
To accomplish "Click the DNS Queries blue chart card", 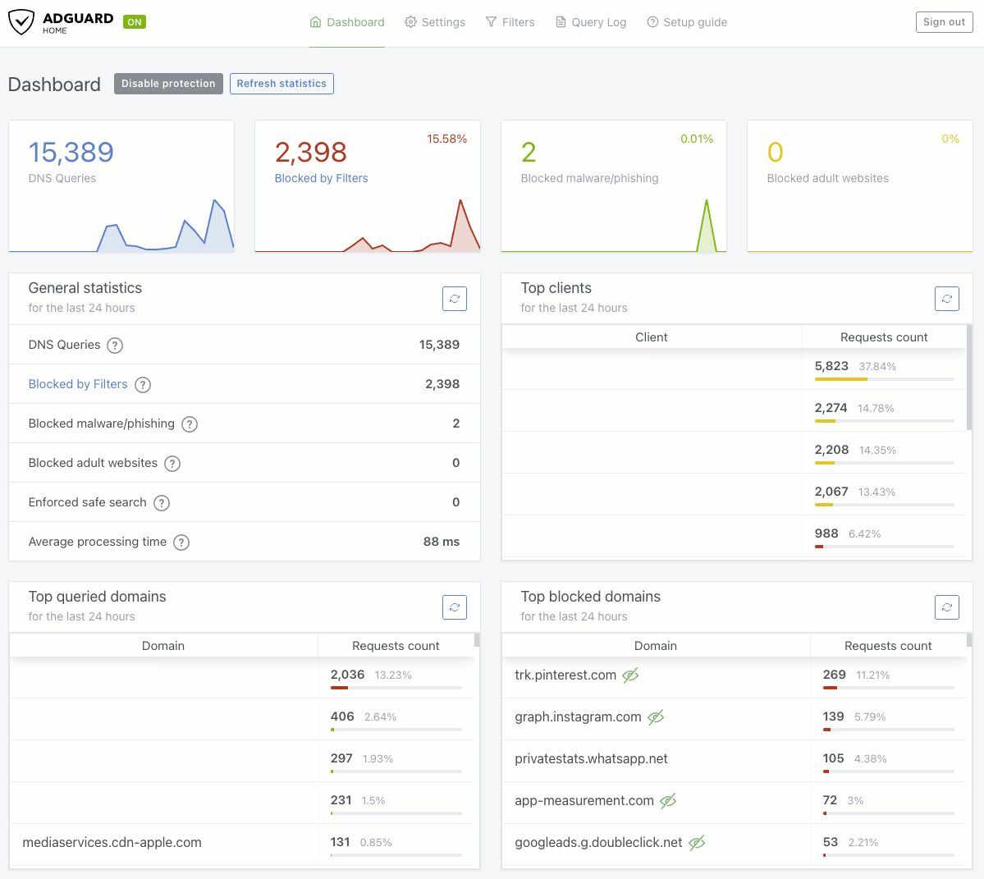I will (x=121, y=186).
